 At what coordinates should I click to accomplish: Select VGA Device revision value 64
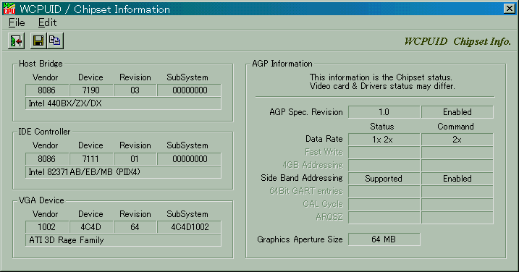[x=135, y=227]
